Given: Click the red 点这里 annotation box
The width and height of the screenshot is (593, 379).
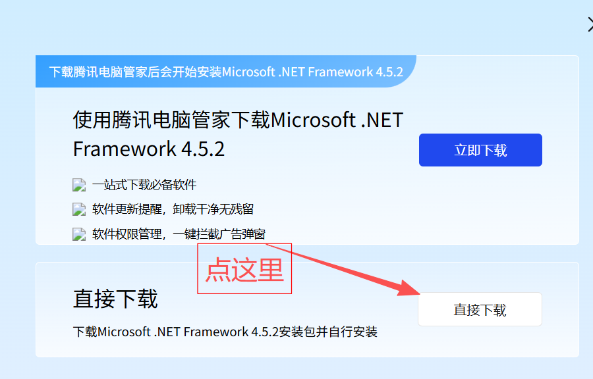Looking at the screenshot, I should click(x=244, y=268).
